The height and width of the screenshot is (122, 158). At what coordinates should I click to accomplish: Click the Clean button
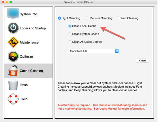coord(142,61)
